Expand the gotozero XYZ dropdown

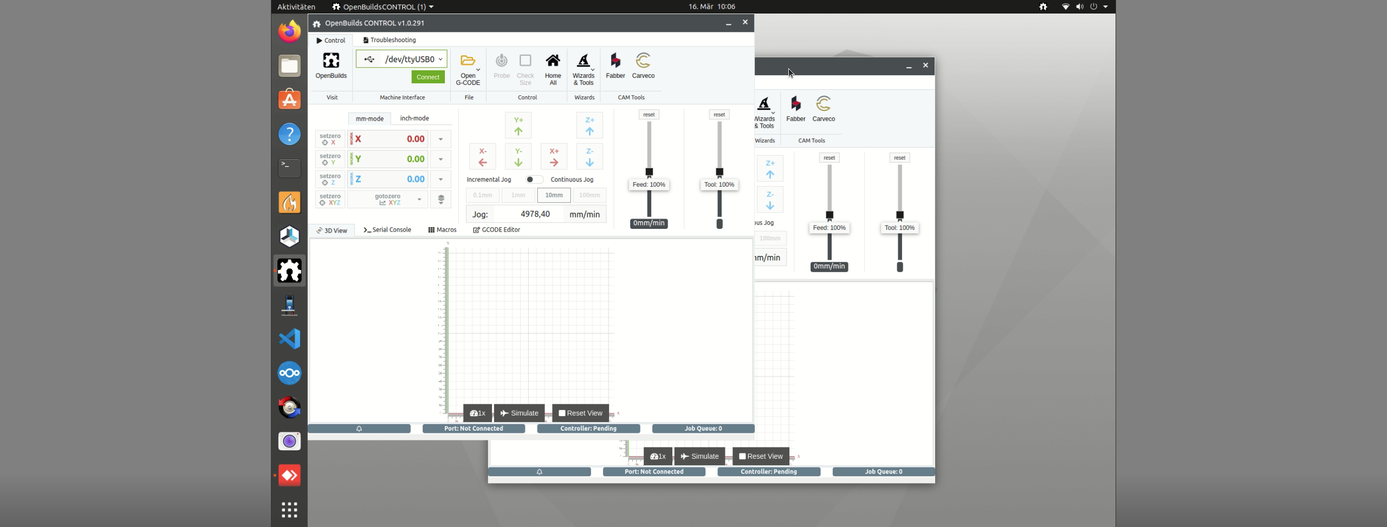point(419,199)
